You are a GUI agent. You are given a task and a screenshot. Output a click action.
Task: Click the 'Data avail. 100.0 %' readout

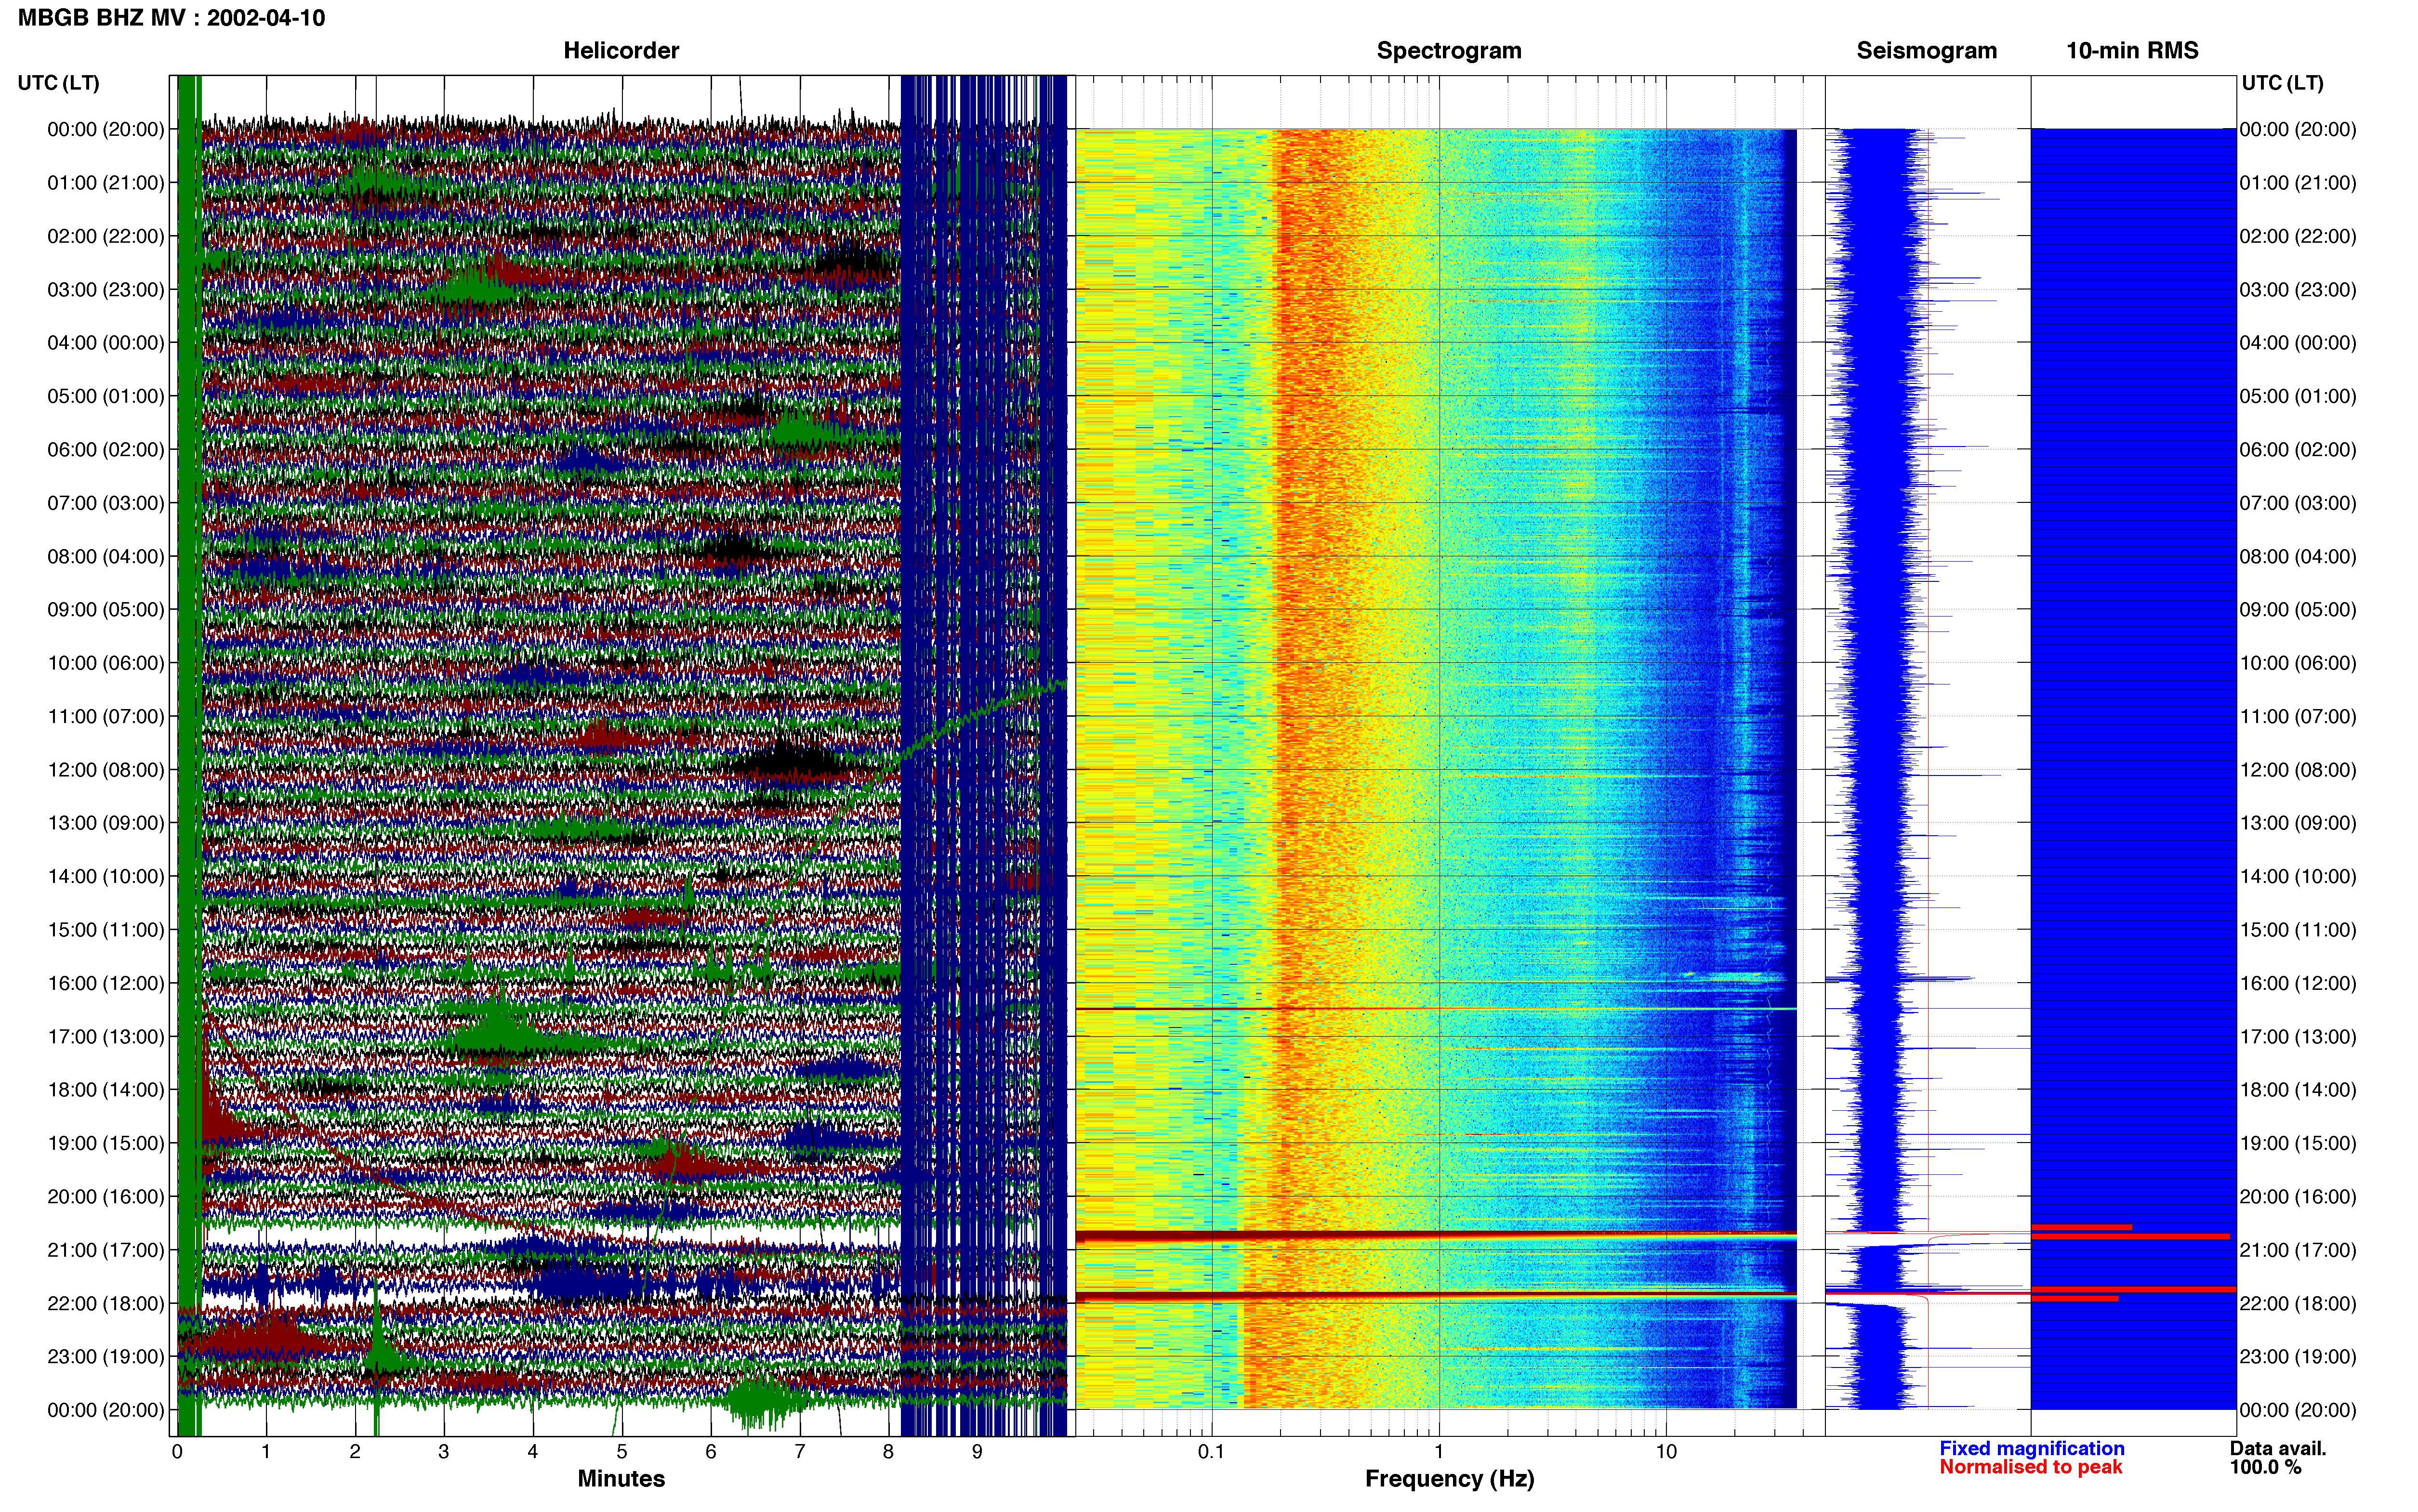(2278, 1458)
